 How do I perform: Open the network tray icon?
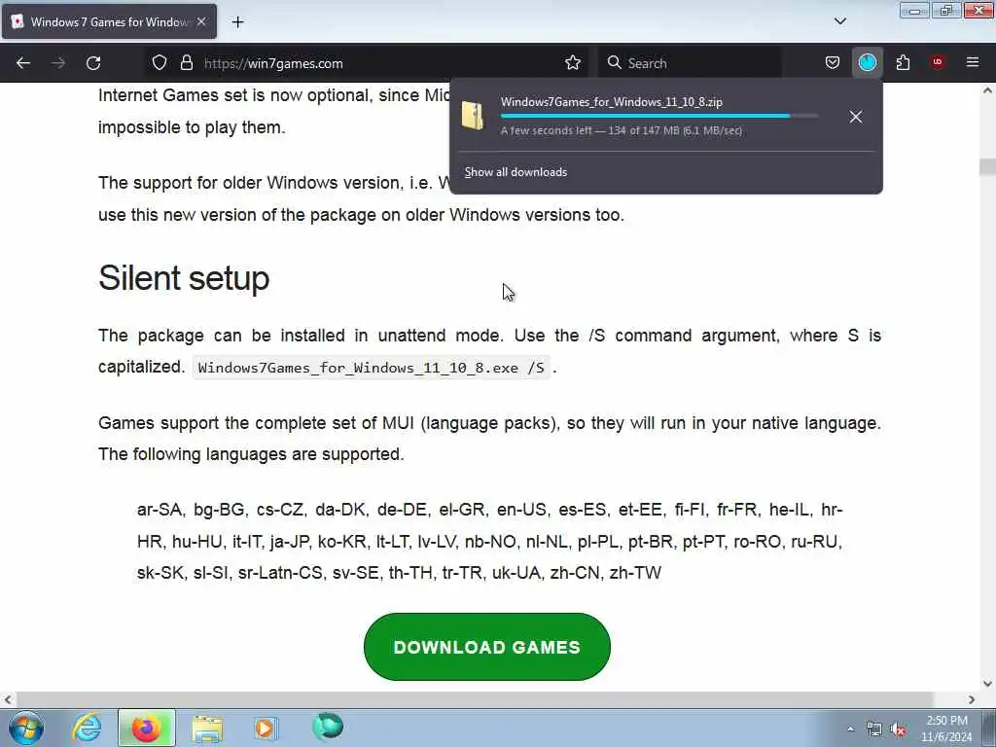(x=874, y=729)
